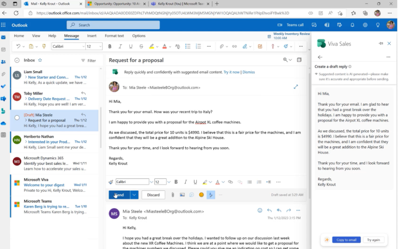Select the Format painter in the compose toolbar

110,182
